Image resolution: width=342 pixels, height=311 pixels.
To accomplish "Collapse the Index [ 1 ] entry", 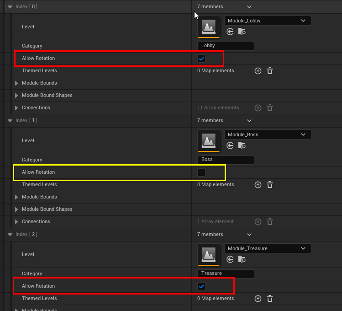I will tap(10, 121).
